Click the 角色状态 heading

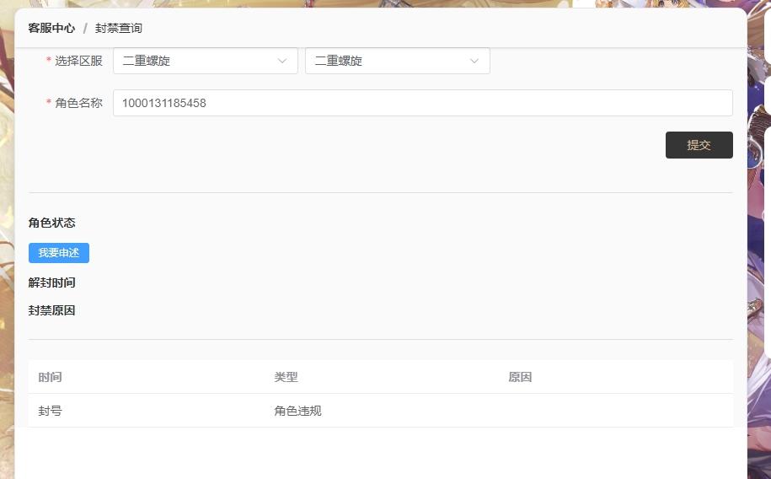(x=52, y=223)
